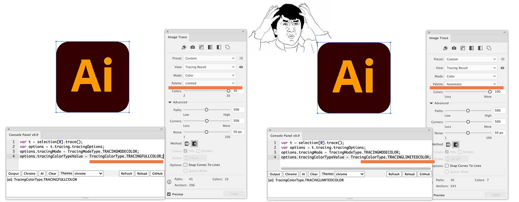
Task: Select Image Trace tab in left panel
Action: pos(177,37)
